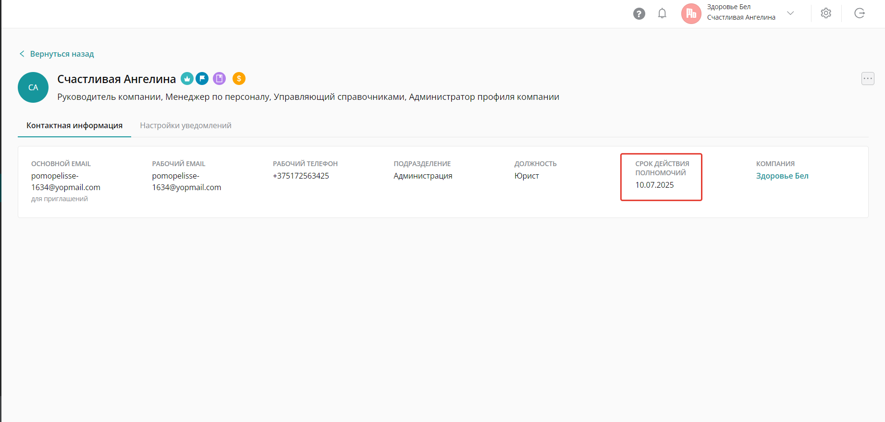Click the authority expiry date 10.07.2025
This screenshot has height=422, width=885.
(x=654, y=185)
